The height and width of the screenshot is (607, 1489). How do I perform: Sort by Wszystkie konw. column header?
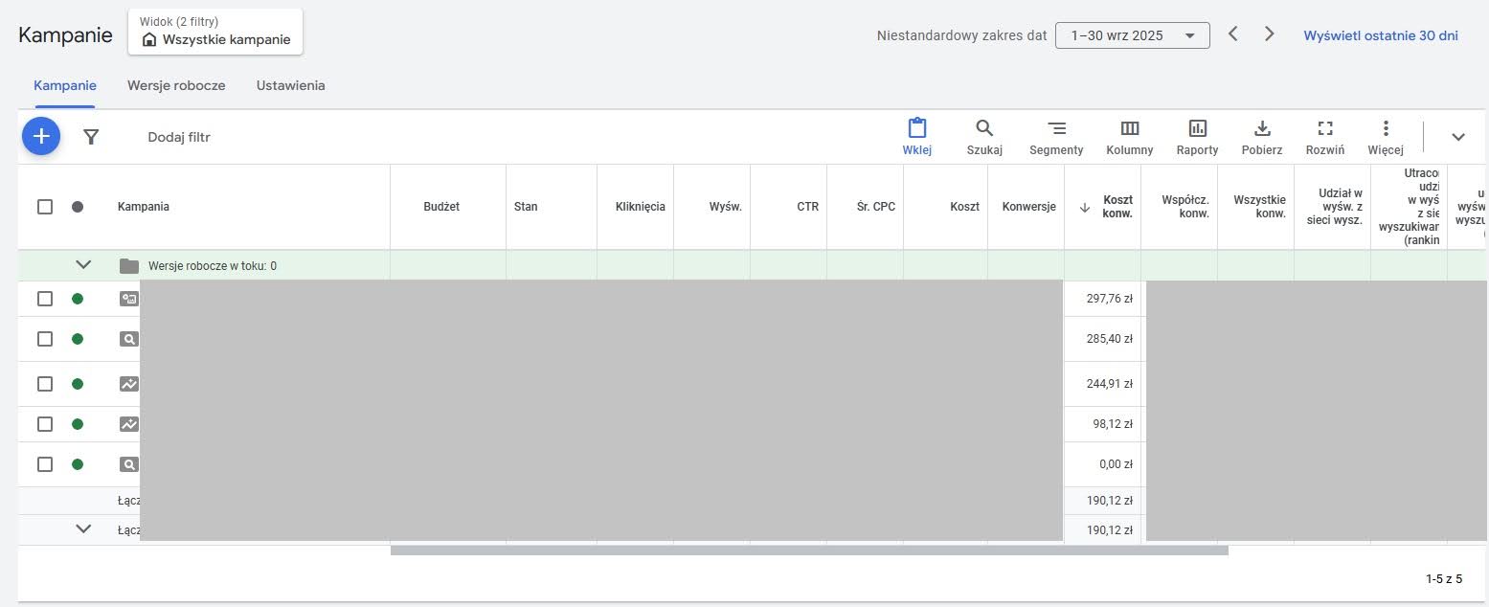(1259, 207)
